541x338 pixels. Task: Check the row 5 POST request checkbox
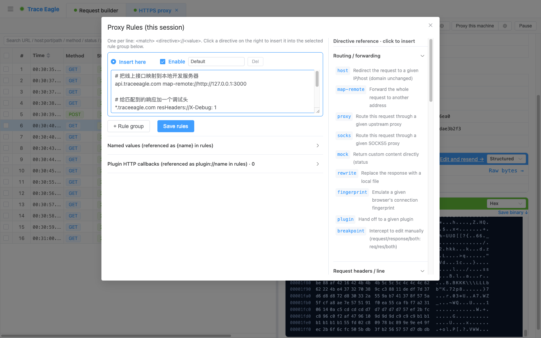click(6, 114)
